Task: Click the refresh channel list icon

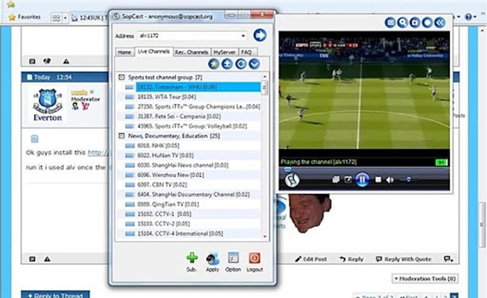Action: [x=241, y=64]
